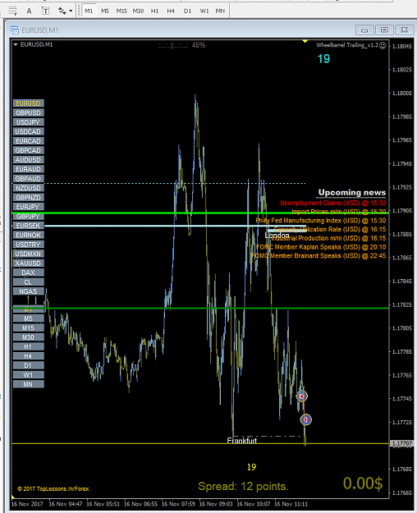Switch toolbar timeframe to M1
The width and height of the screenshot is (417, 513).
[89, 11]
